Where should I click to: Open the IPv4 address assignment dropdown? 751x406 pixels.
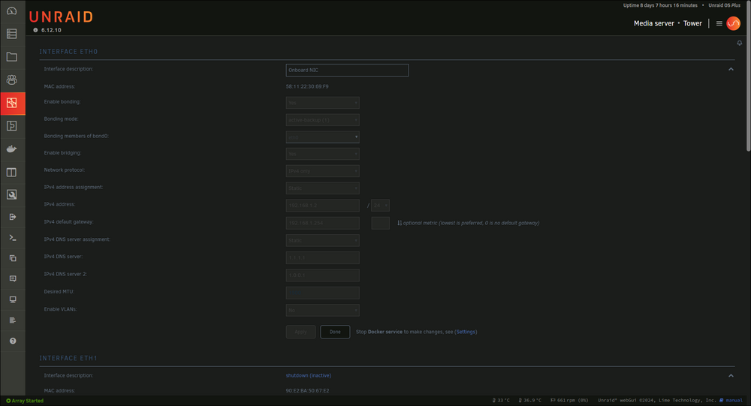322,188
